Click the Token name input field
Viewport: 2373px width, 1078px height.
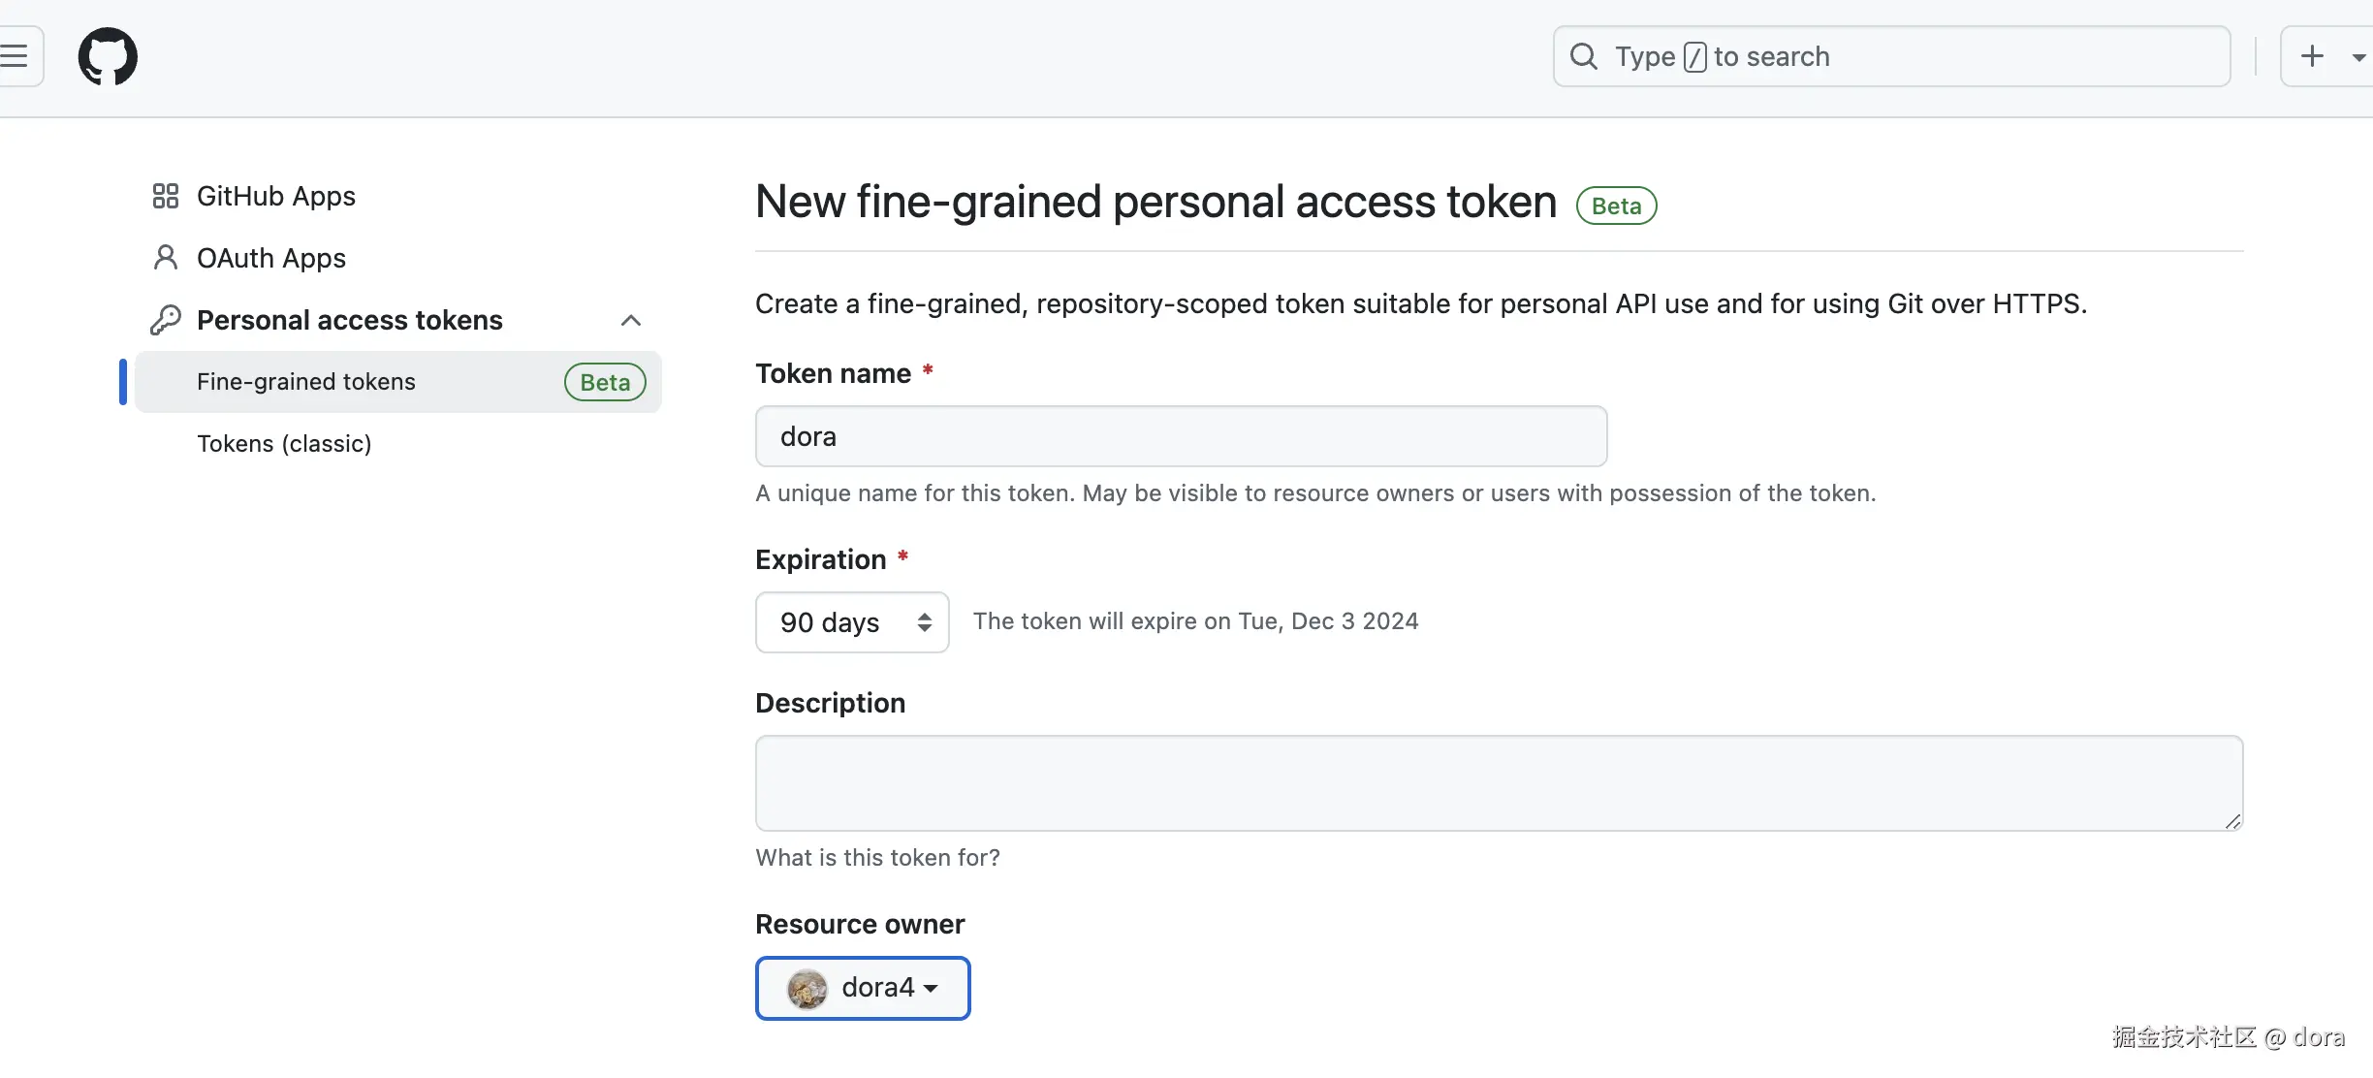tap(1181, 436)
